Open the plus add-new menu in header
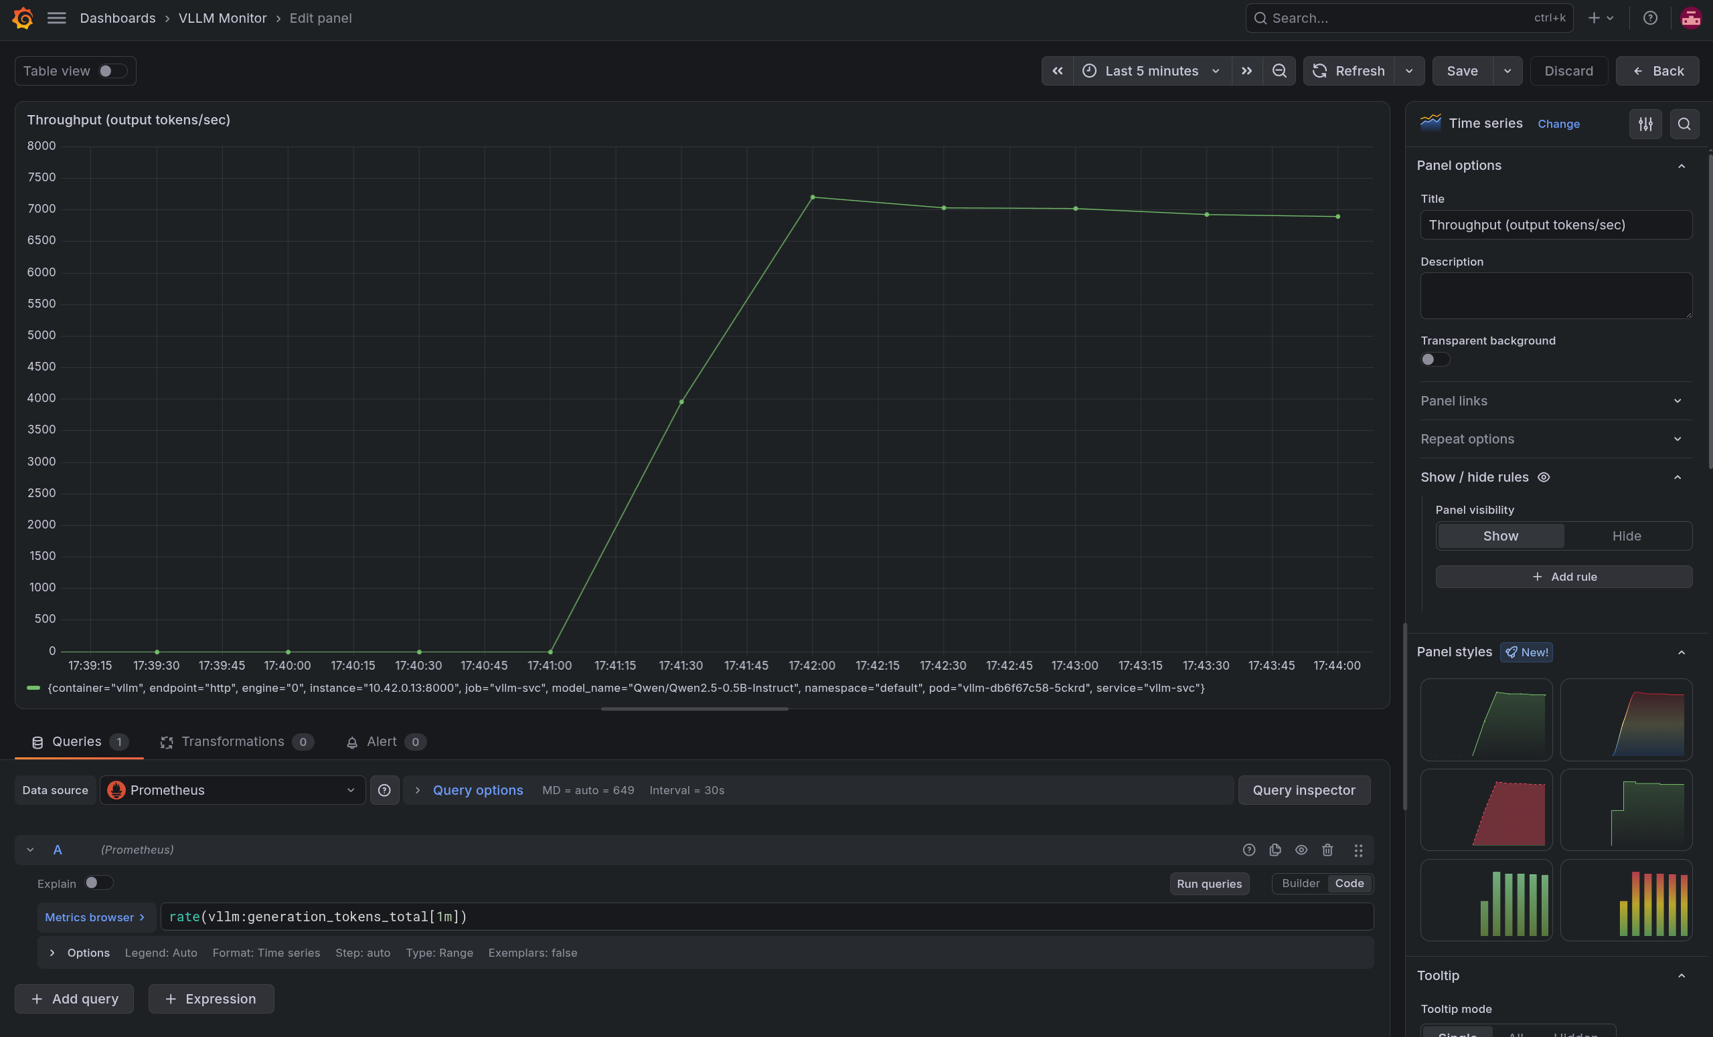 pyautogui.click(x=1601, y=18)
